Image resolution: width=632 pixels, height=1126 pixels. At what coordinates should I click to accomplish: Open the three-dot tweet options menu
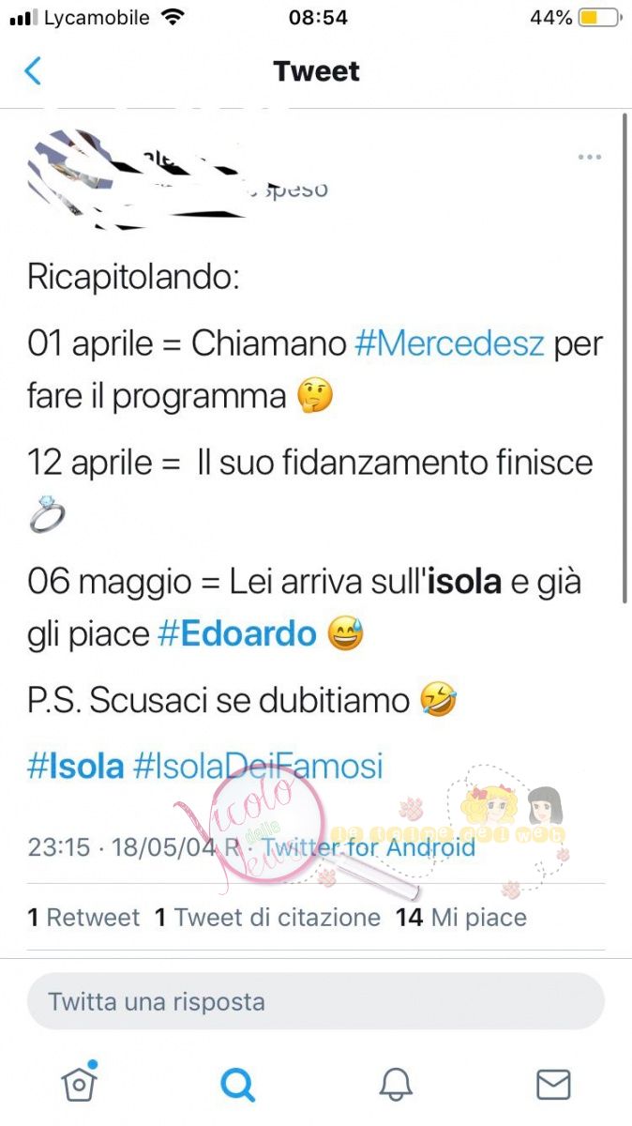coord(589,157)
